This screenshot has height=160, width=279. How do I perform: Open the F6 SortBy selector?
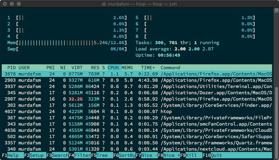(127, 155)
